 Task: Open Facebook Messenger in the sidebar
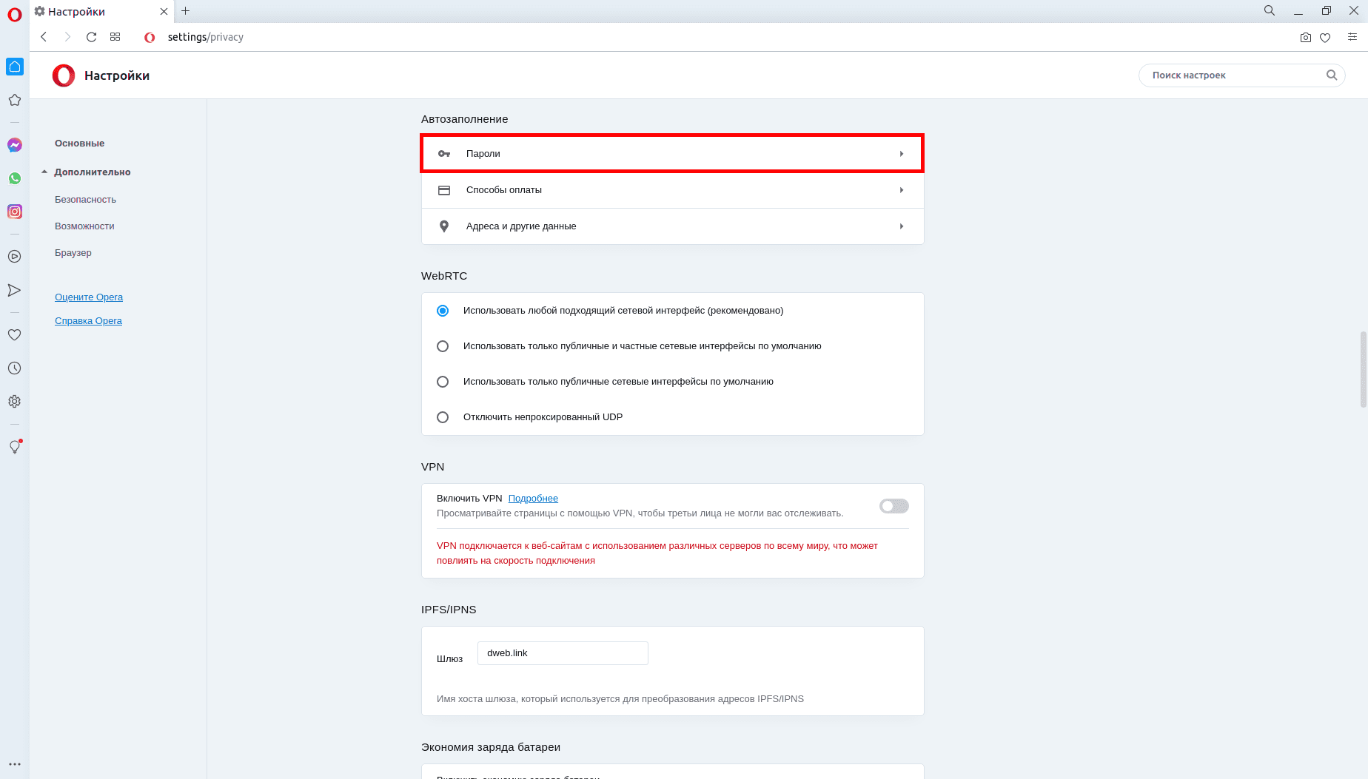pos(15,145)
